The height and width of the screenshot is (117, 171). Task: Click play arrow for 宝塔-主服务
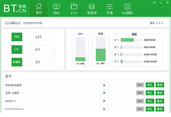pyautogui.click(x=105, y=93)
